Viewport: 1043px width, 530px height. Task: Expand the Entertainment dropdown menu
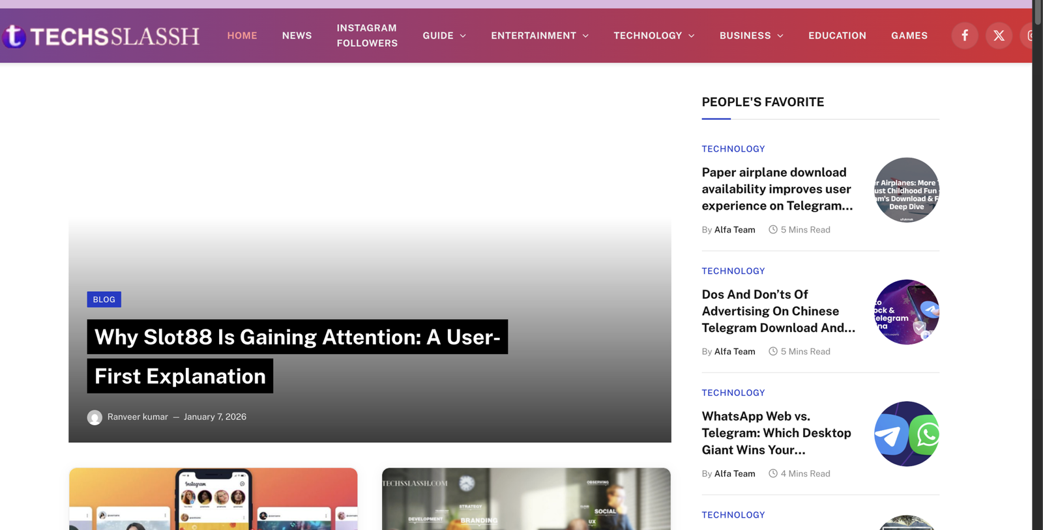[x=539, y=36]
